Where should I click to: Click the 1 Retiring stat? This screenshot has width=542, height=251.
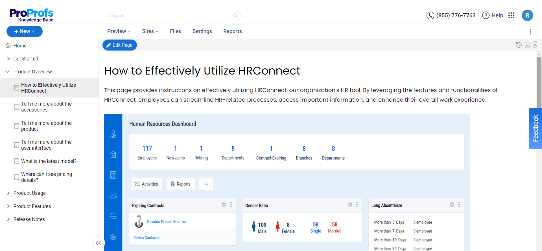(201, 152)
